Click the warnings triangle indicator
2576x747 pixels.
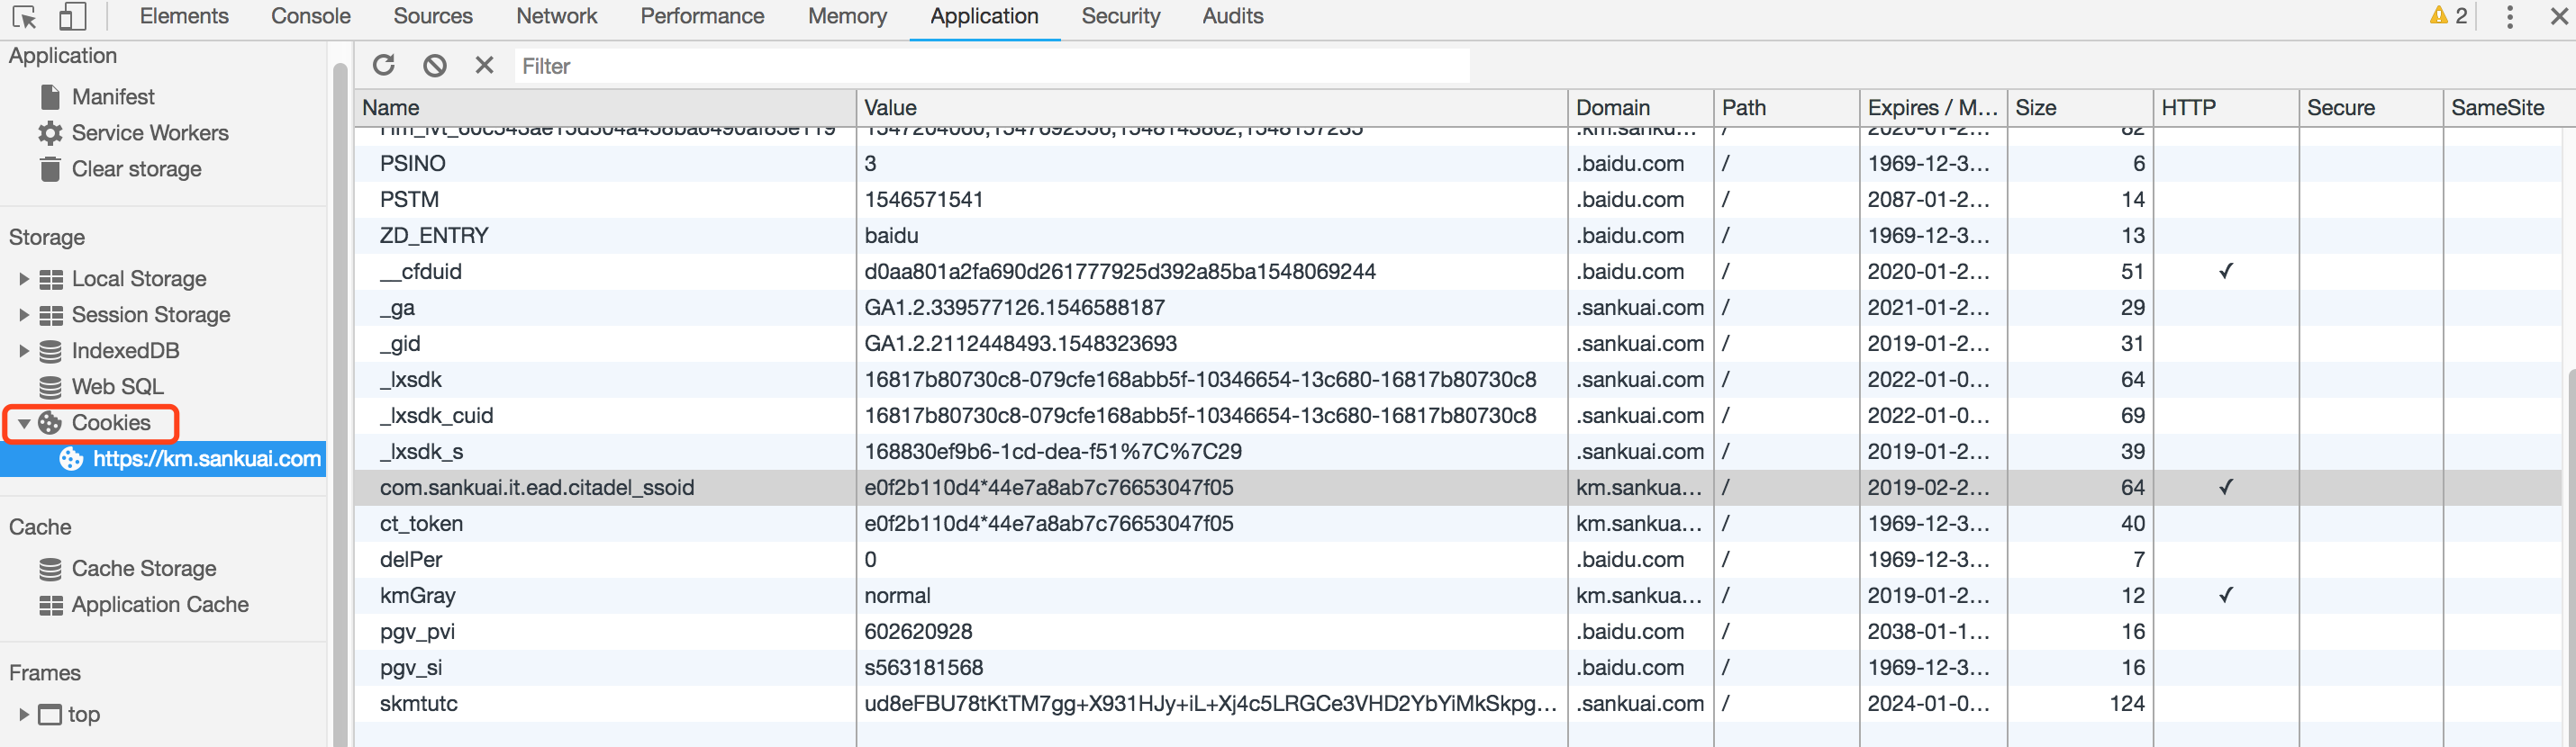(2447, 16)
